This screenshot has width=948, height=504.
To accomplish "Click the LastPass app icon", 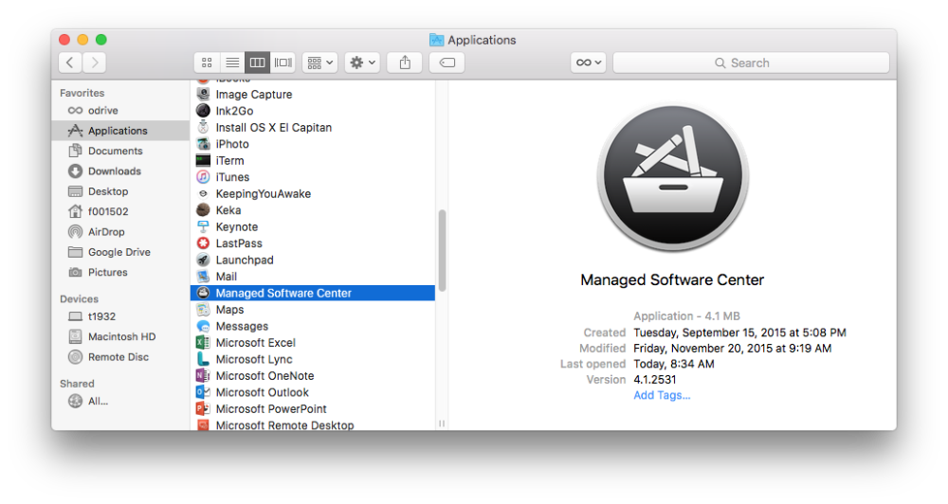I will click(203, 243).
